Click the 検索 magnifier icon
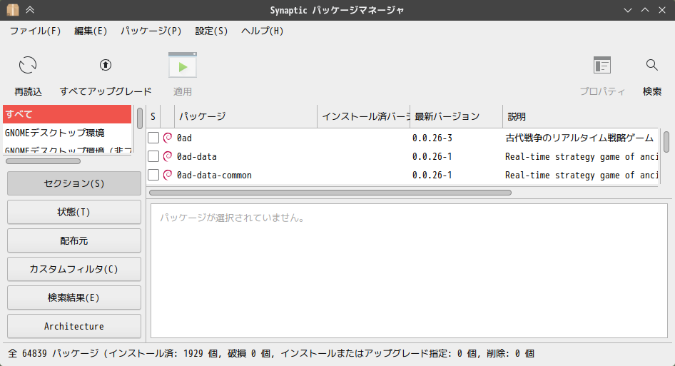The image size is (675, 366). [x=651, y=65]
